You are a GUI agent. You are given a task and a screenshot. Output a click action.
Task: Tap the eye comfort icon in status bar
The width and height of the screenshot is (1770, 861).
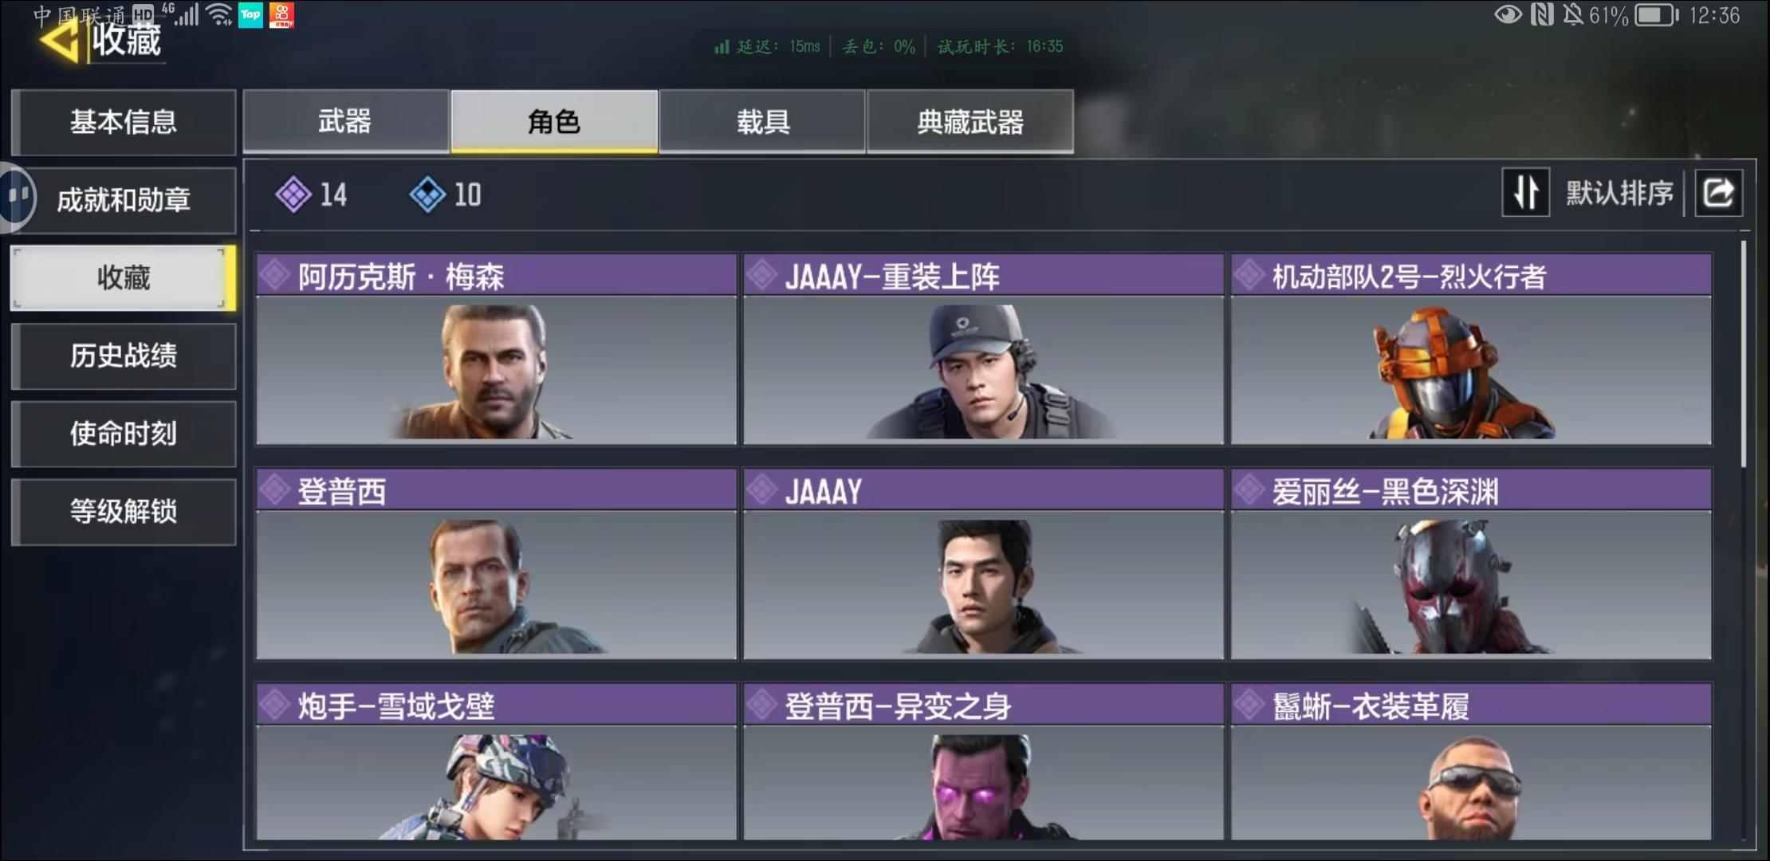pyautogui.click(x=1508, y=14)
